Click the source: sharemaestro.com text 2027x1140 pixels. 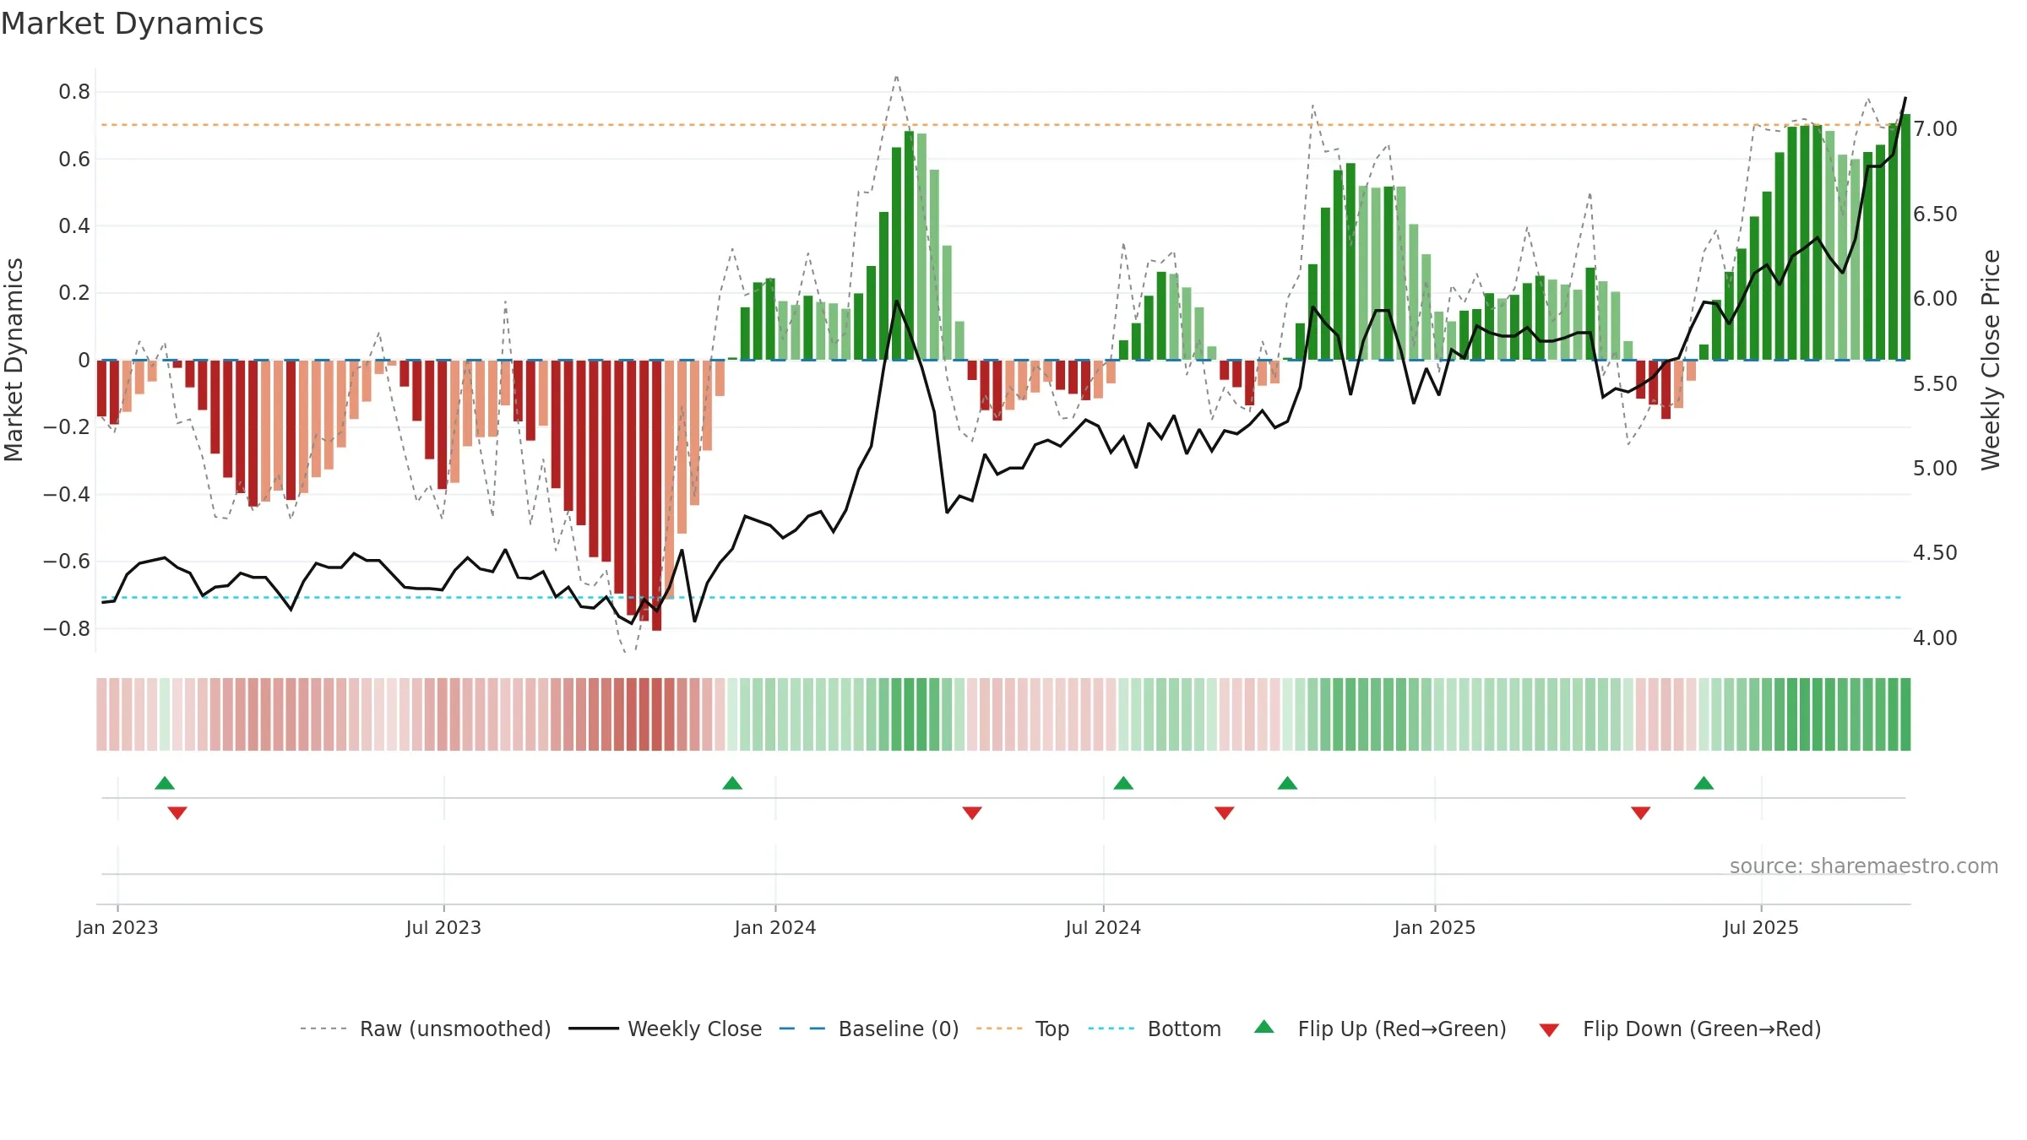point(1864,866)
